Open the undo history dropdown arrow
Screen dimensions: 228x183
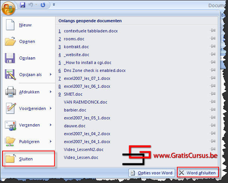36,5
